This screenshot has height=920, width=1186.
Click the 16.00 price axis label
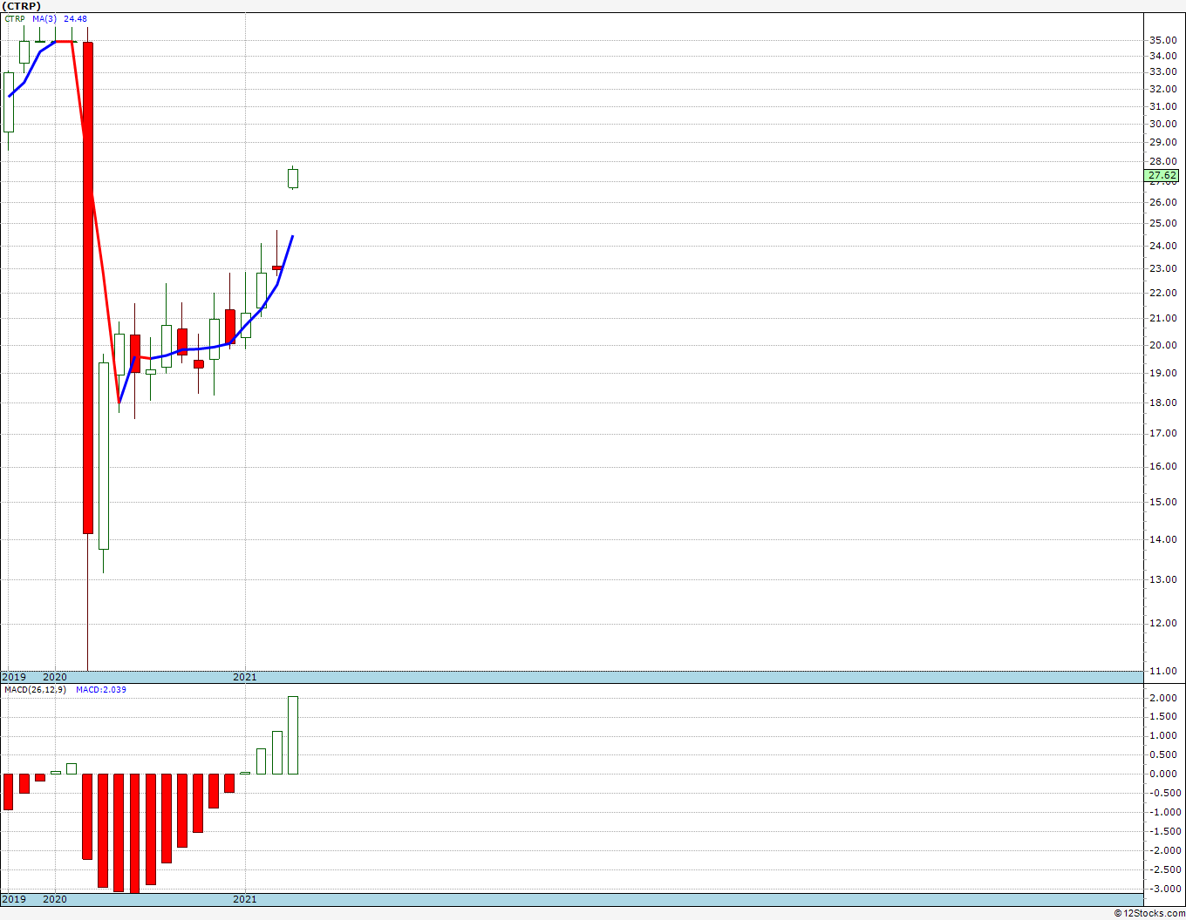[x=1162, y=466]
